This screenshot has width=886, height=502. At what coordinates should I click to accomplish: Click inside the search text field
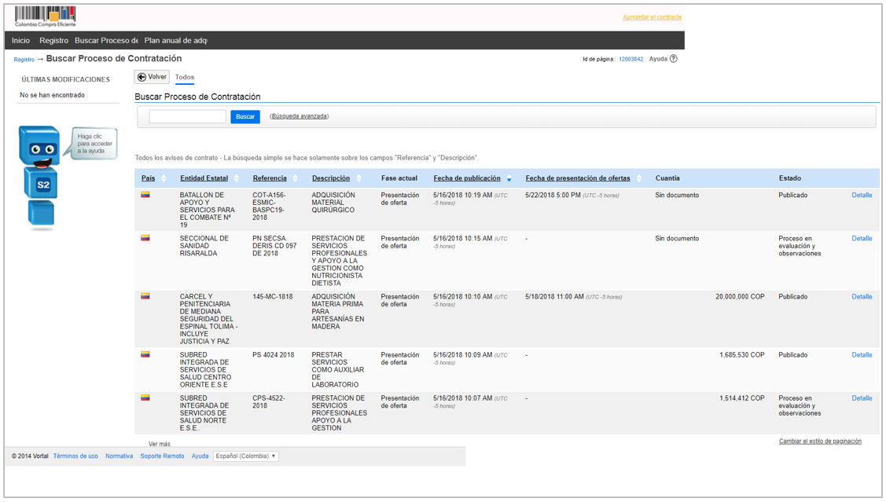coord(187,116)
